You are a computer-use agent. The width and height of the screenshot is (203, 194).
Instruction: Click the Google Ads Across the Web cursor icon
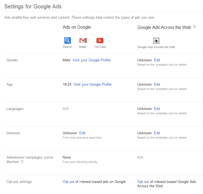click(156, 41)
